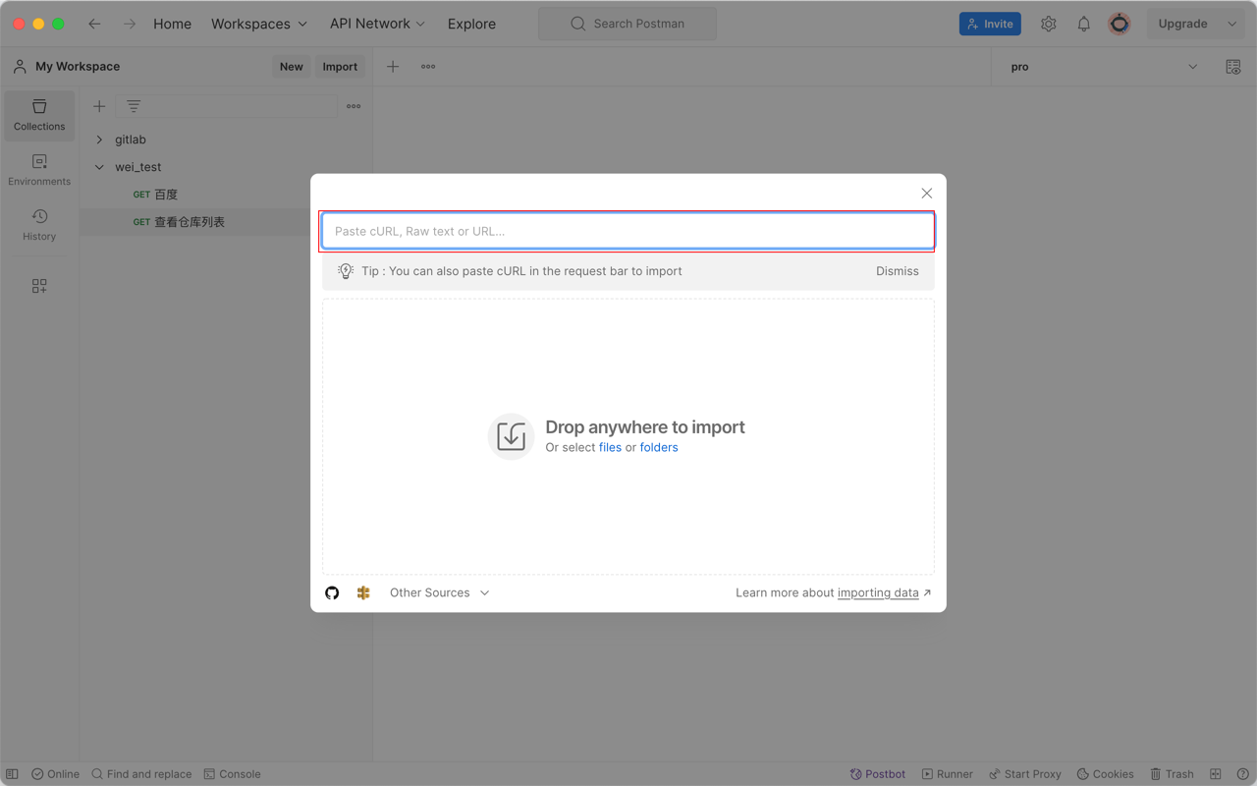Start Proxy from the status bar
The image size is (1257, 786).
(x=1024, y=774)
